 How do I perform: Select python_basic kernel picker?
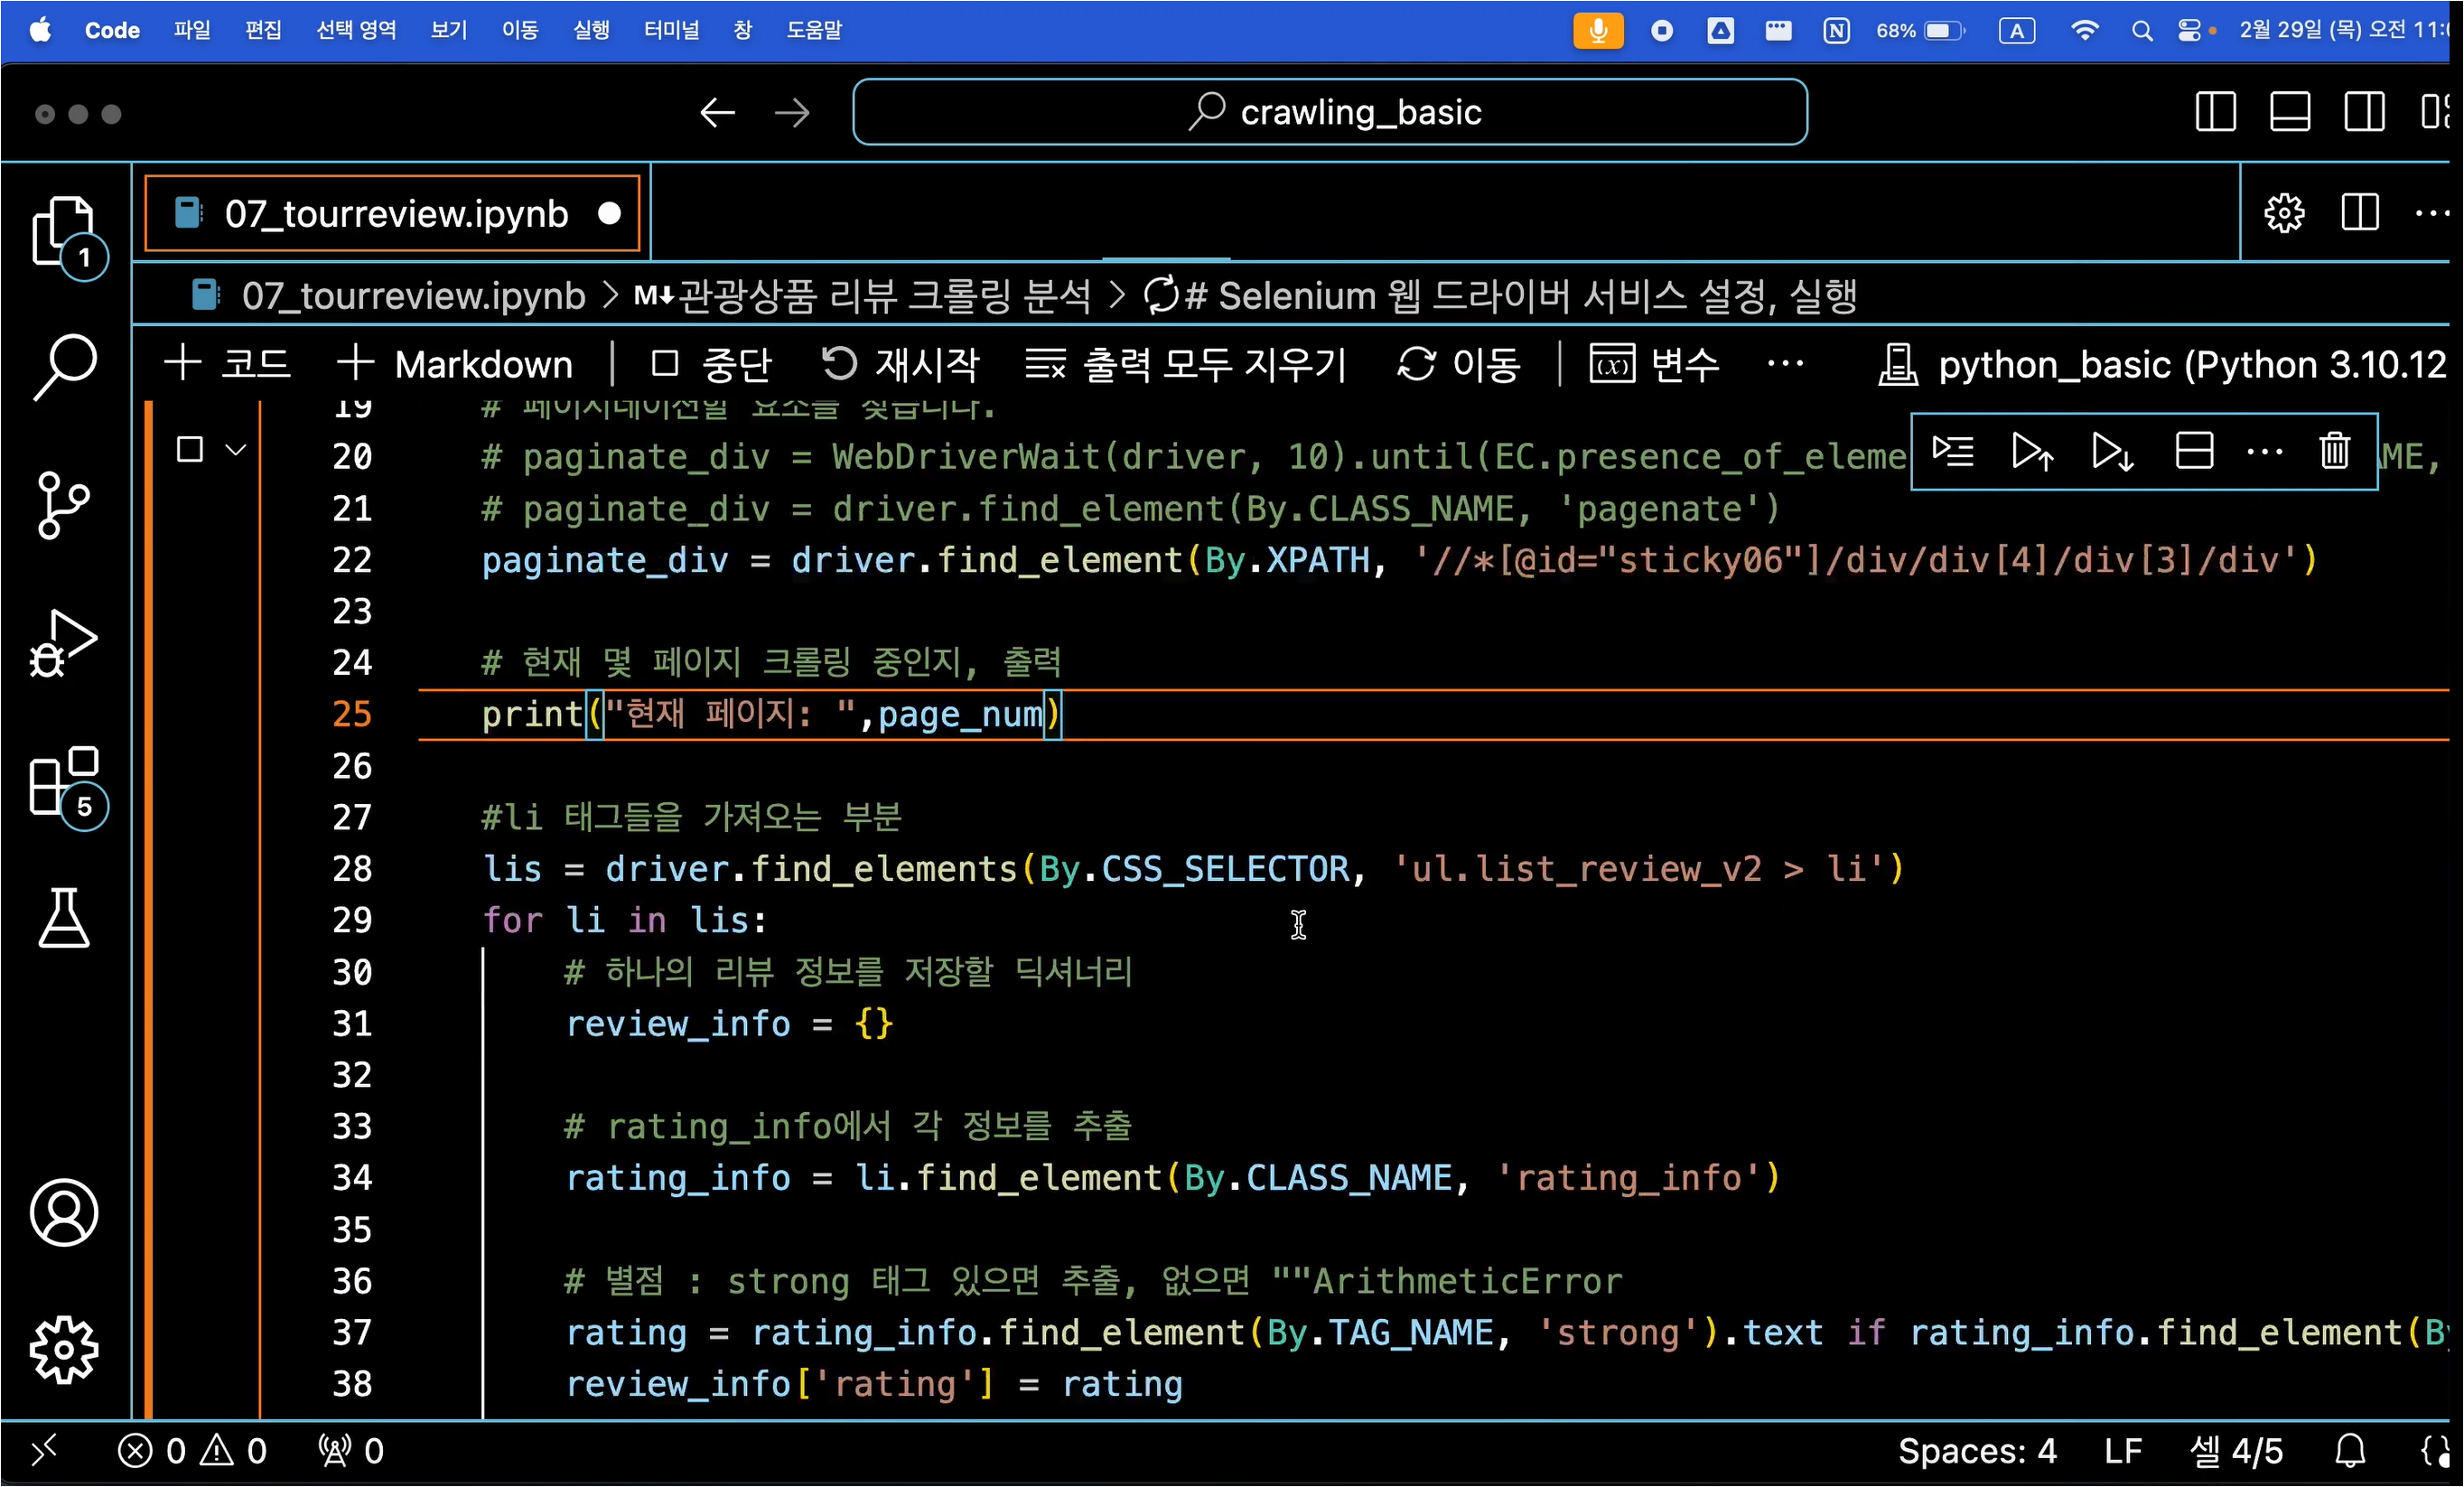coord(2160,364)
